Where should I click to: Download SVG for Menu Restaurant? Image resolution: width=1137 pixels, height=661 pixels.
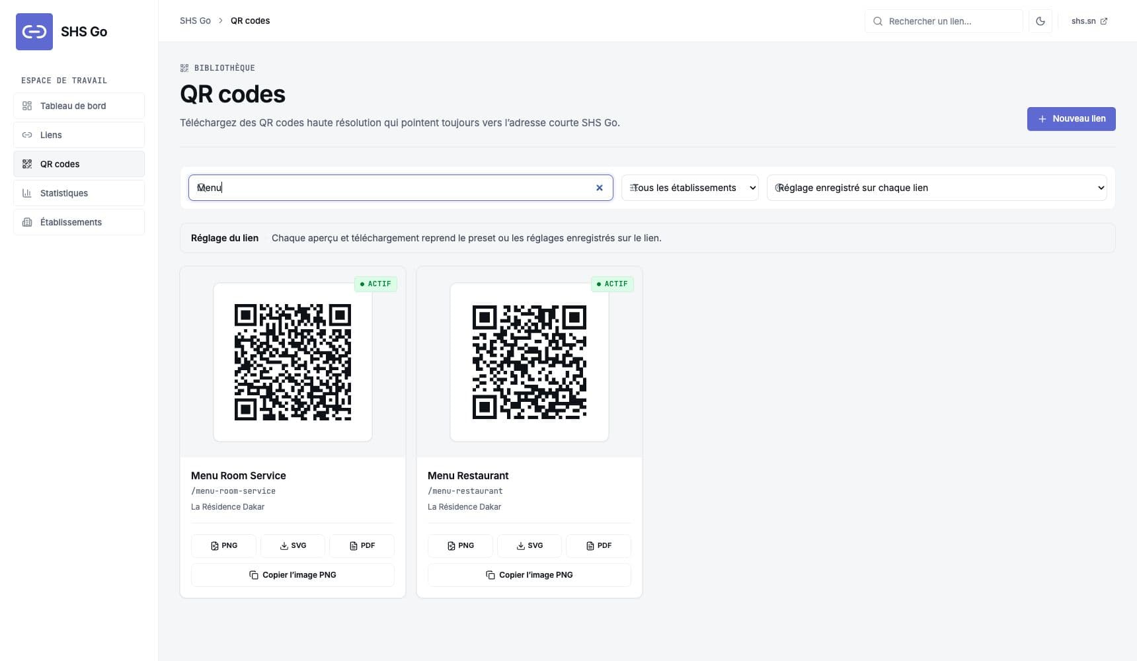529,546
